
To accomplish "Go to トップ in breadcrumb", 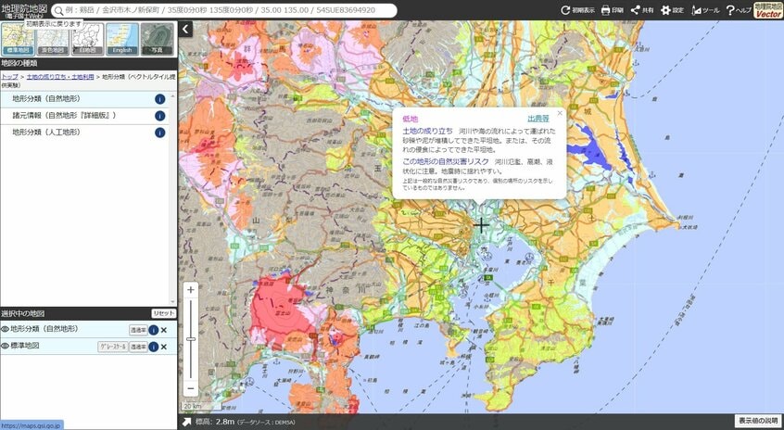I will click(x=9, y=77).
